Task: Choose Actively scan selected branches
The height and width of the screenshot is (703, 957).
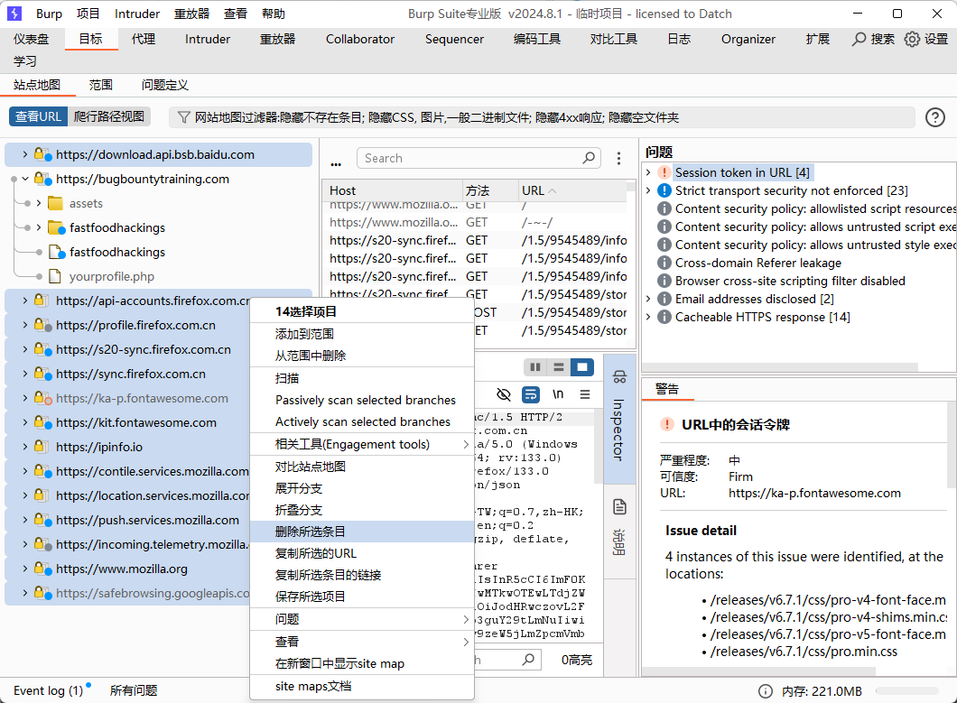Action: click(x=362, y=421)
